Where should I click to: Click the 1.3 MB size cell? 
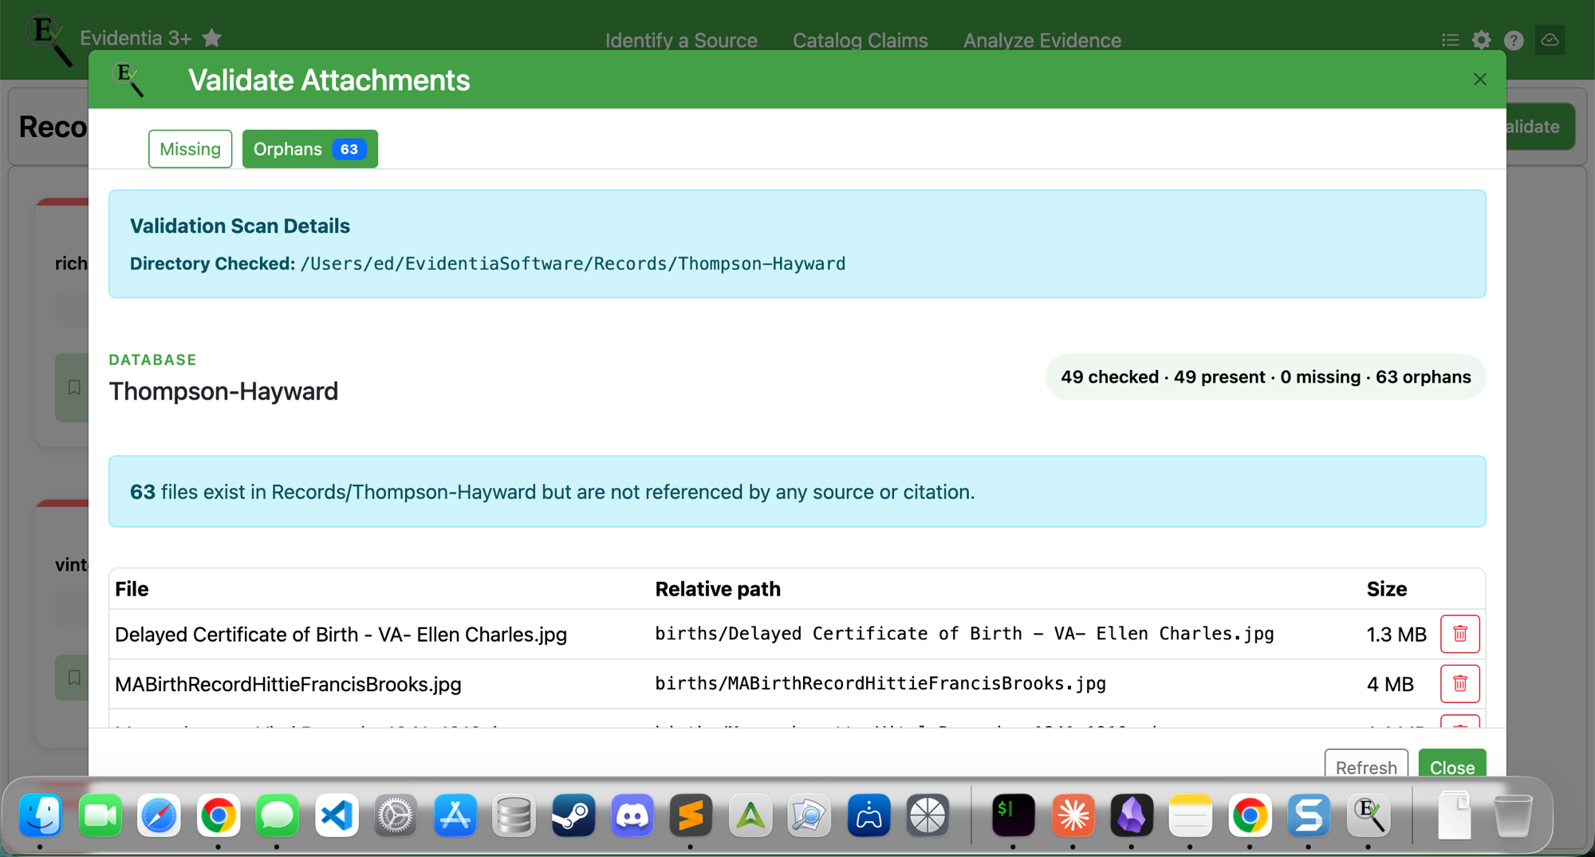tap(1396, 635)
